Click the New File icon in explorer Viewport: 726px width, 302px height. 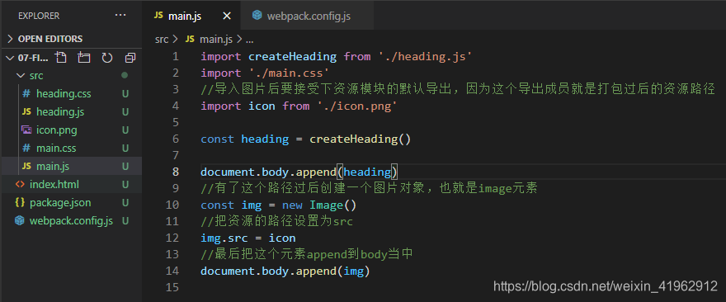click(61, 58)
